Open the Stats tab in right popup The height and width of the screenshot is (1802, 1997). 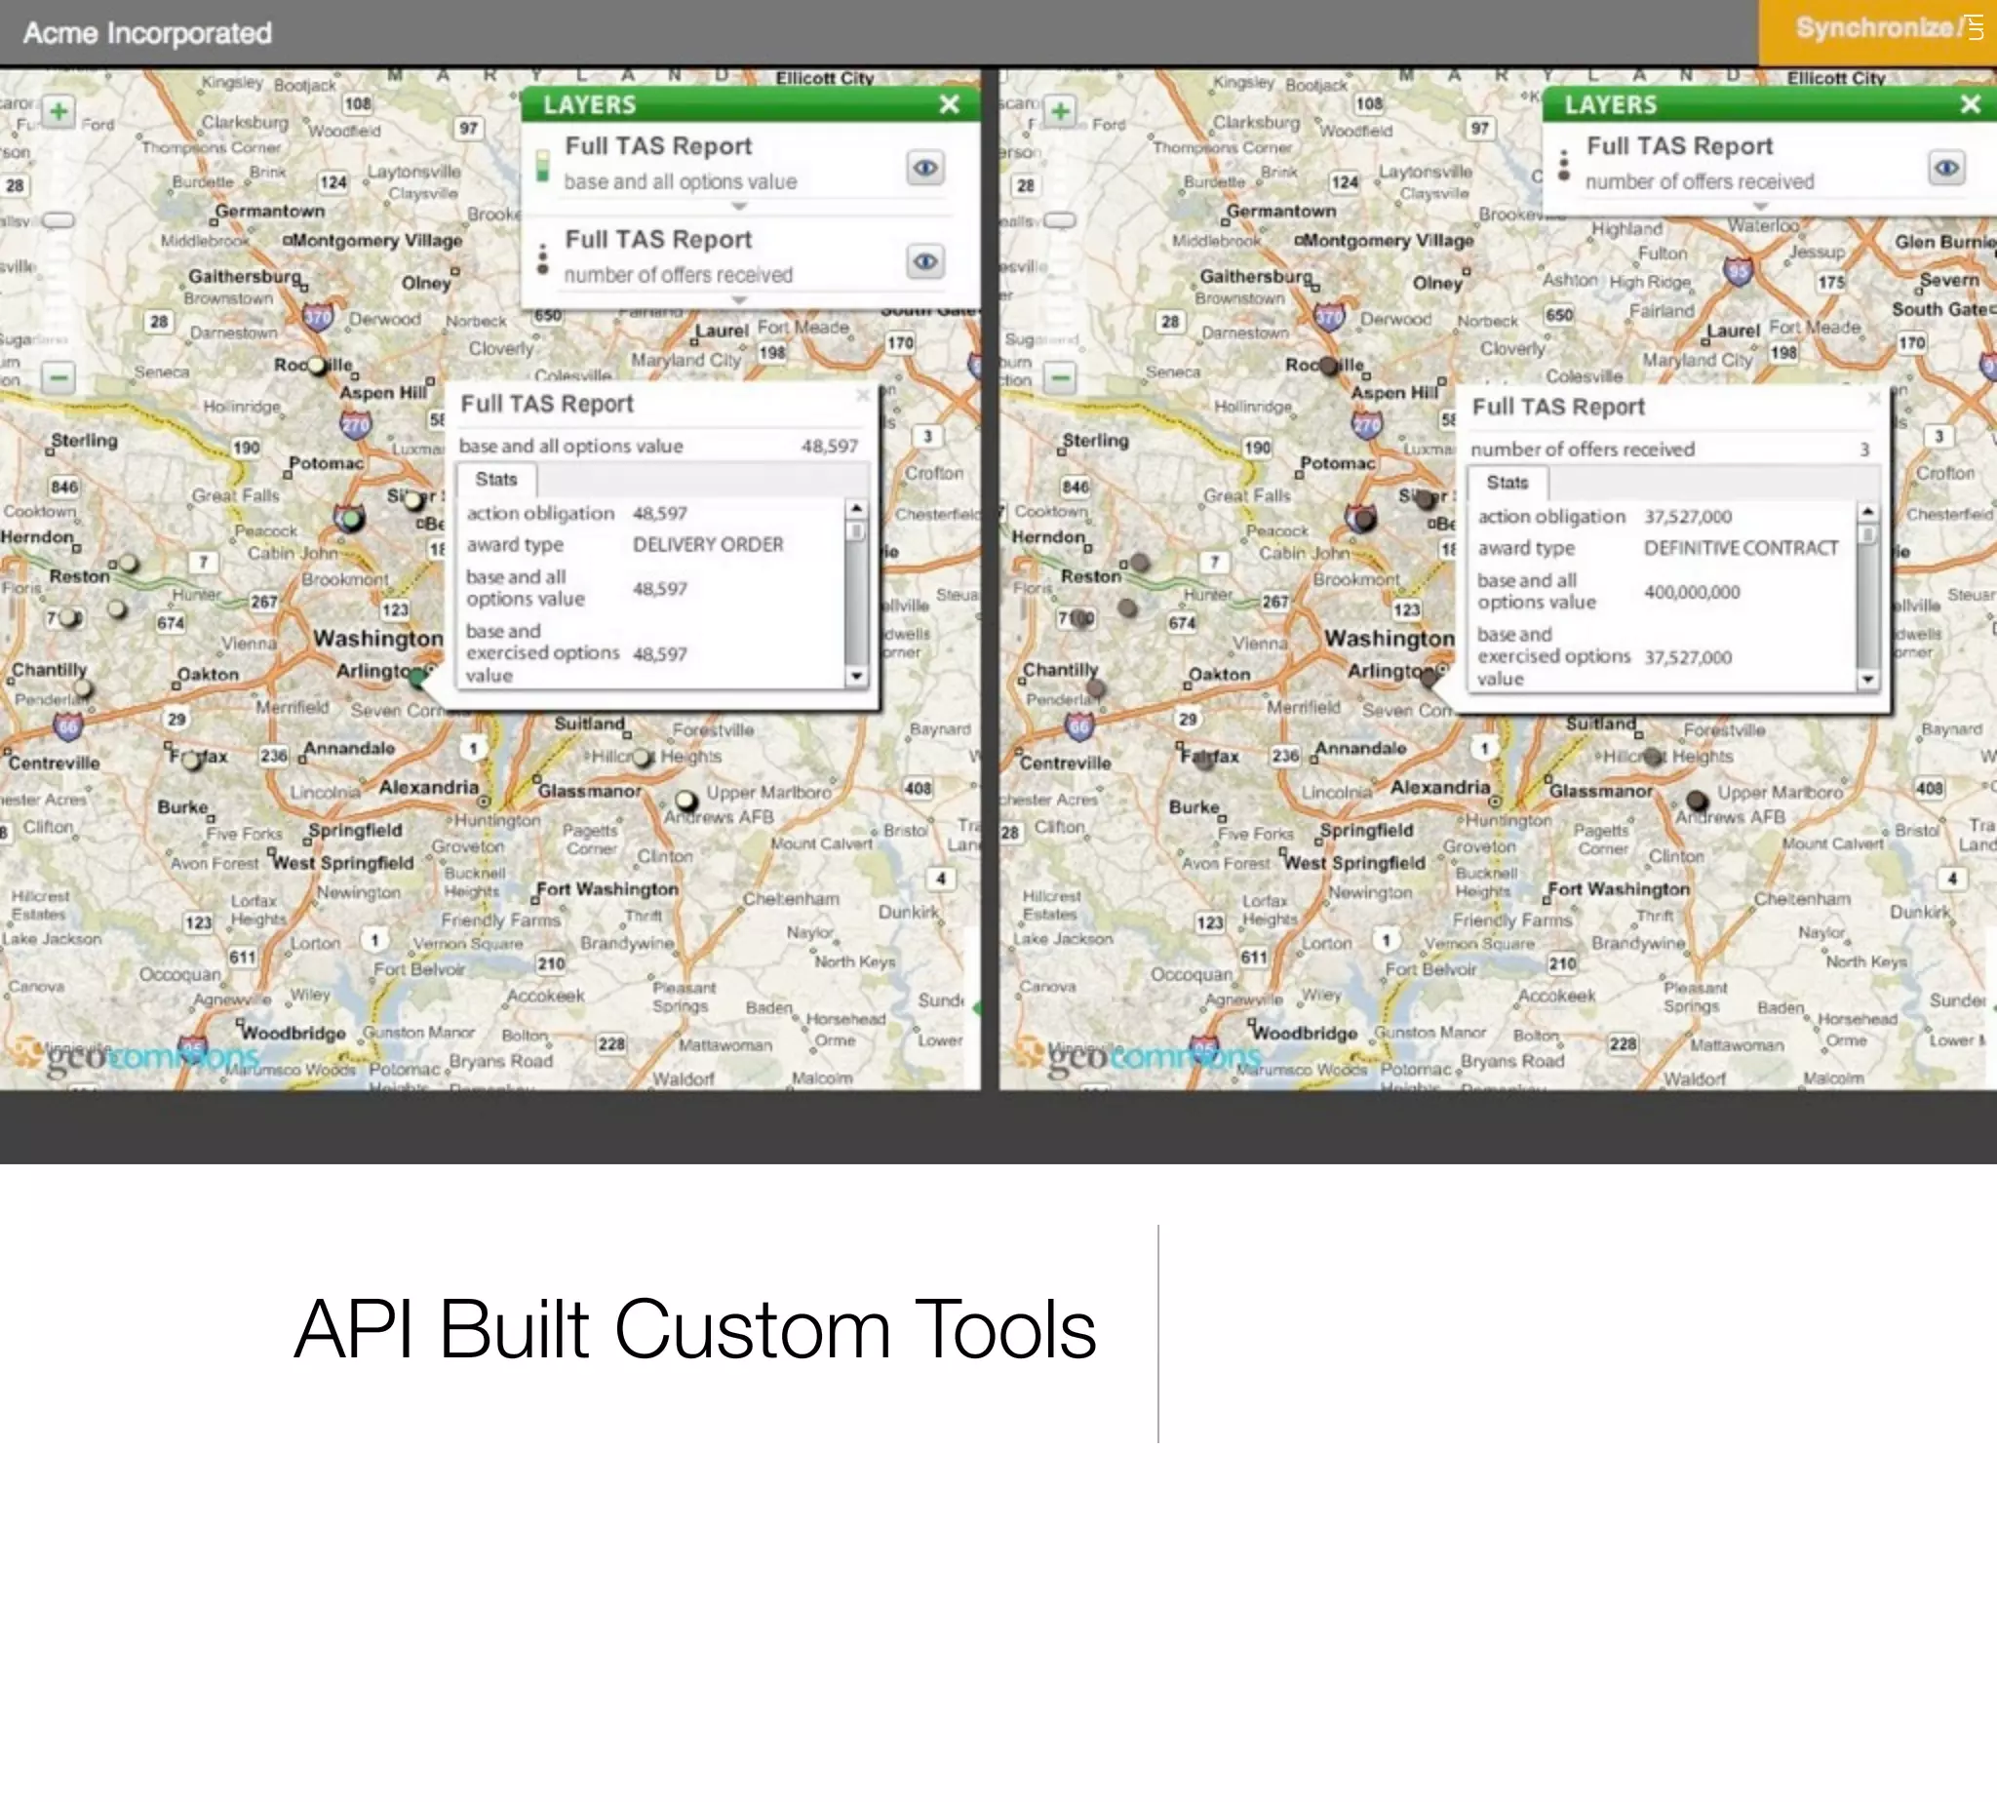[1508, 482]
